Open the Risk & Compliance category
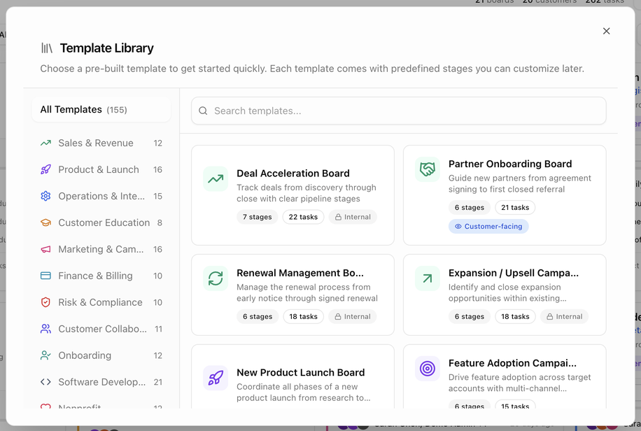Screen dimensions: 641x431 coord(101,302)
